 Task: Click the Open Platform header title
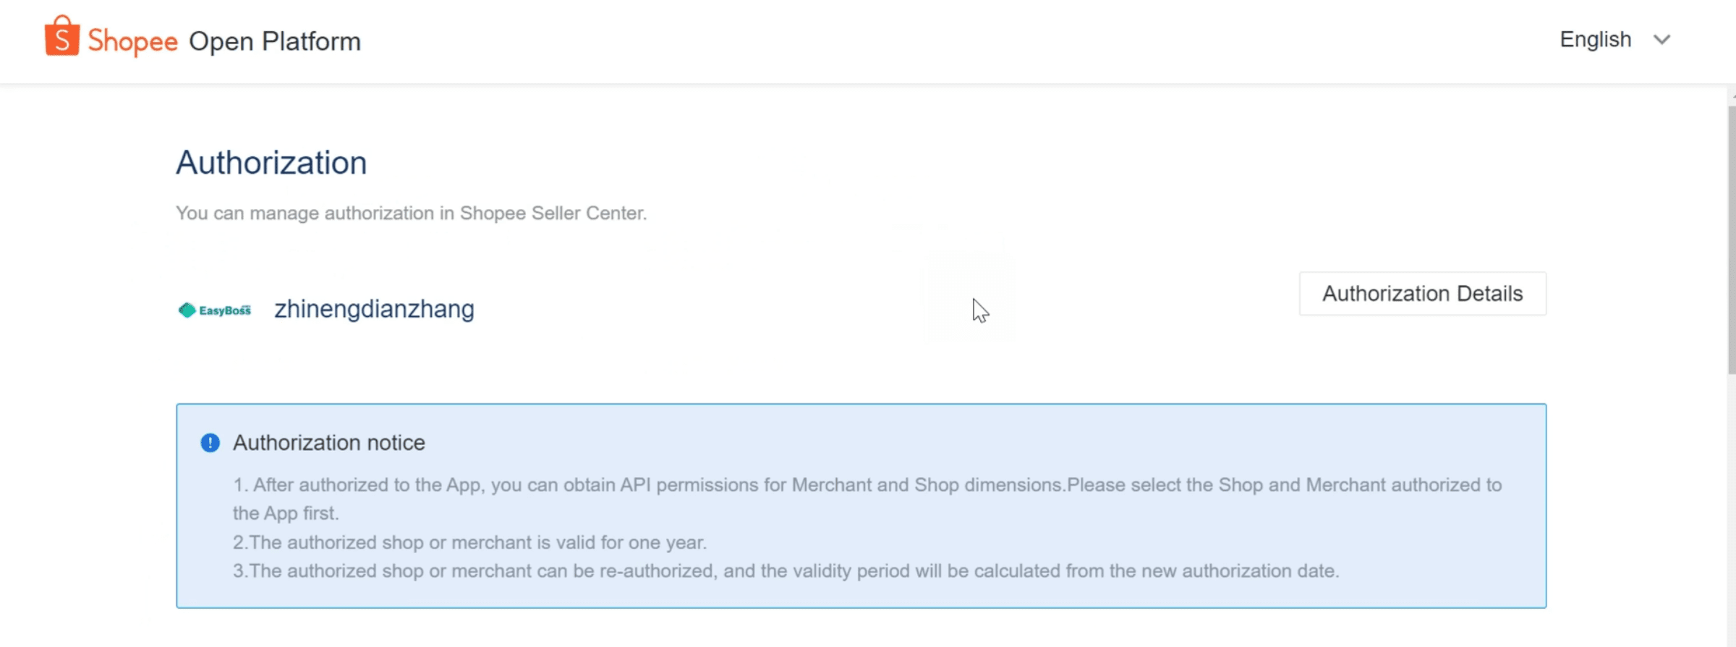[x=275, y=41]
